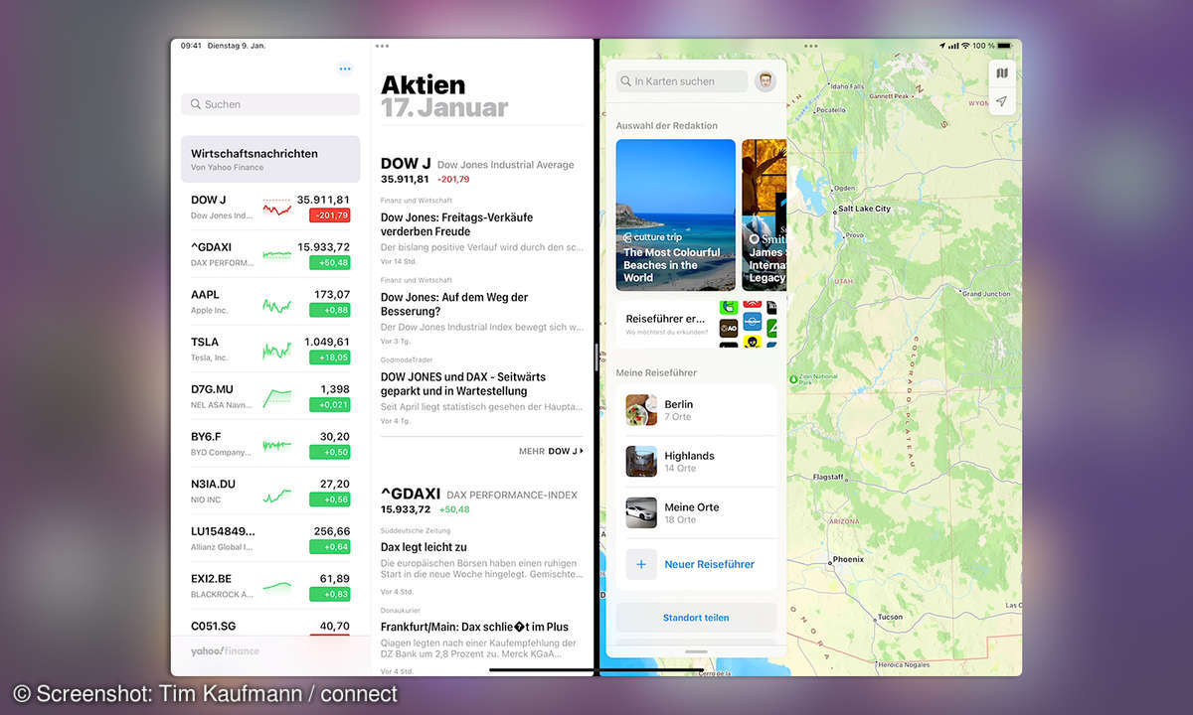Open The Most Colourful Beaches guide card

(x=676, y=214)
